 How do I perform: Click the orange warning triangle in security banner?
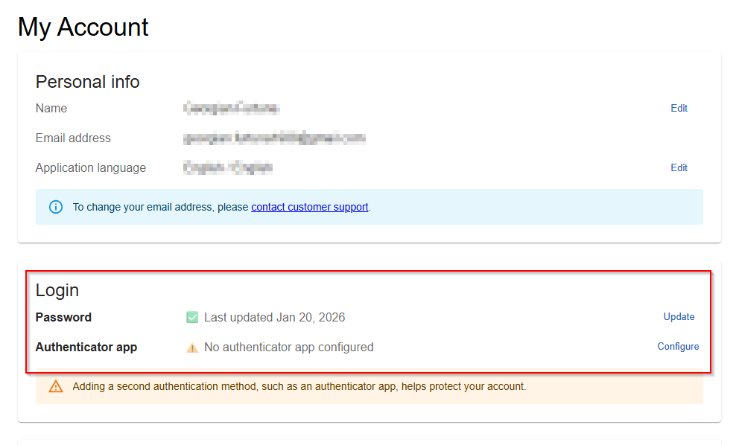56,387
